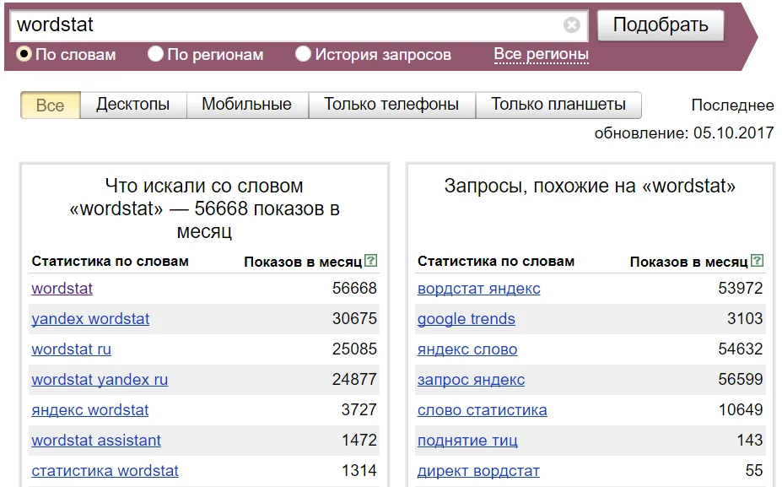The height and width of the screenshot is (487, 782).
Task: Open the yandex wordstat query link
Action: point(90,319)
